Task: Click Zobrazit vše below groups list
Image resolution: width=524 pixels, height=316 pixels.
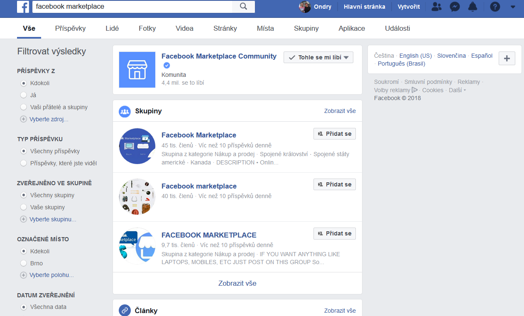Action: 238,283
